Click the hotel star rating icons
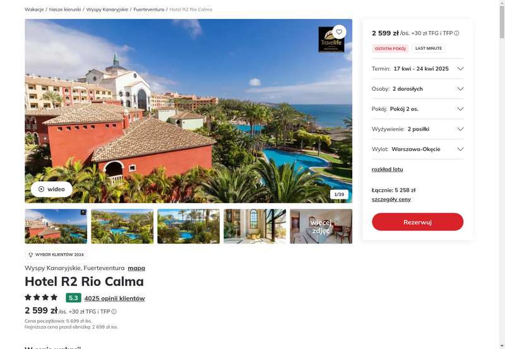Screen dimensions: 505x349 (x=41, y=297)
